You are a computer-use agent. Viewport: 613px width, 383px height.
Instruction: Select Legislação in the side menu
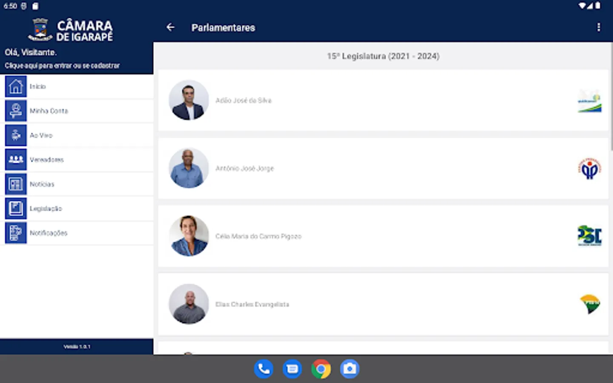(x=77, y=209)
